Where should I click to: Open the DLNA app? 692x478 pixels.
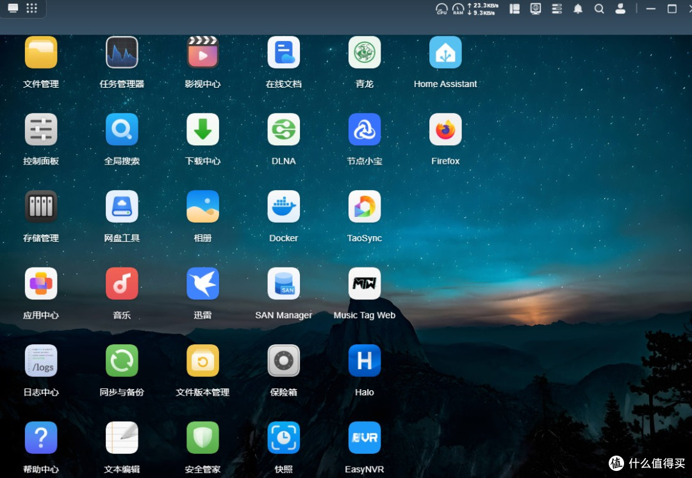pos(284,129)
